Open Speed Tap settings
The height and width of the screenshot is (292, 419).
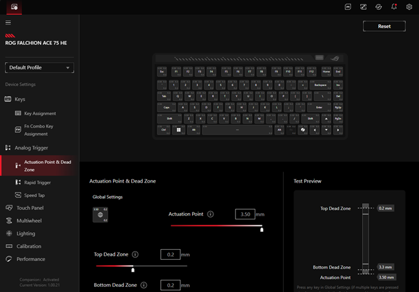[34, 196]
